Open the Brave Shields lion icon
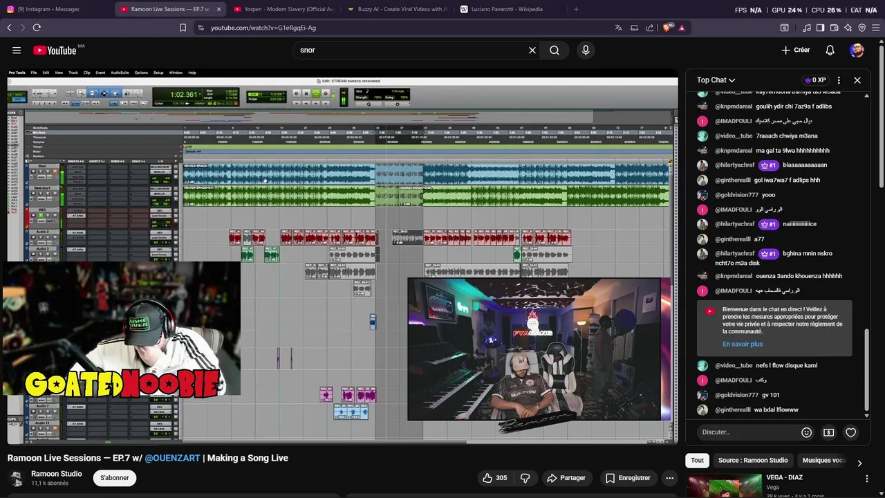The width and height of the screenshot is (885, 498). point(667,28)
